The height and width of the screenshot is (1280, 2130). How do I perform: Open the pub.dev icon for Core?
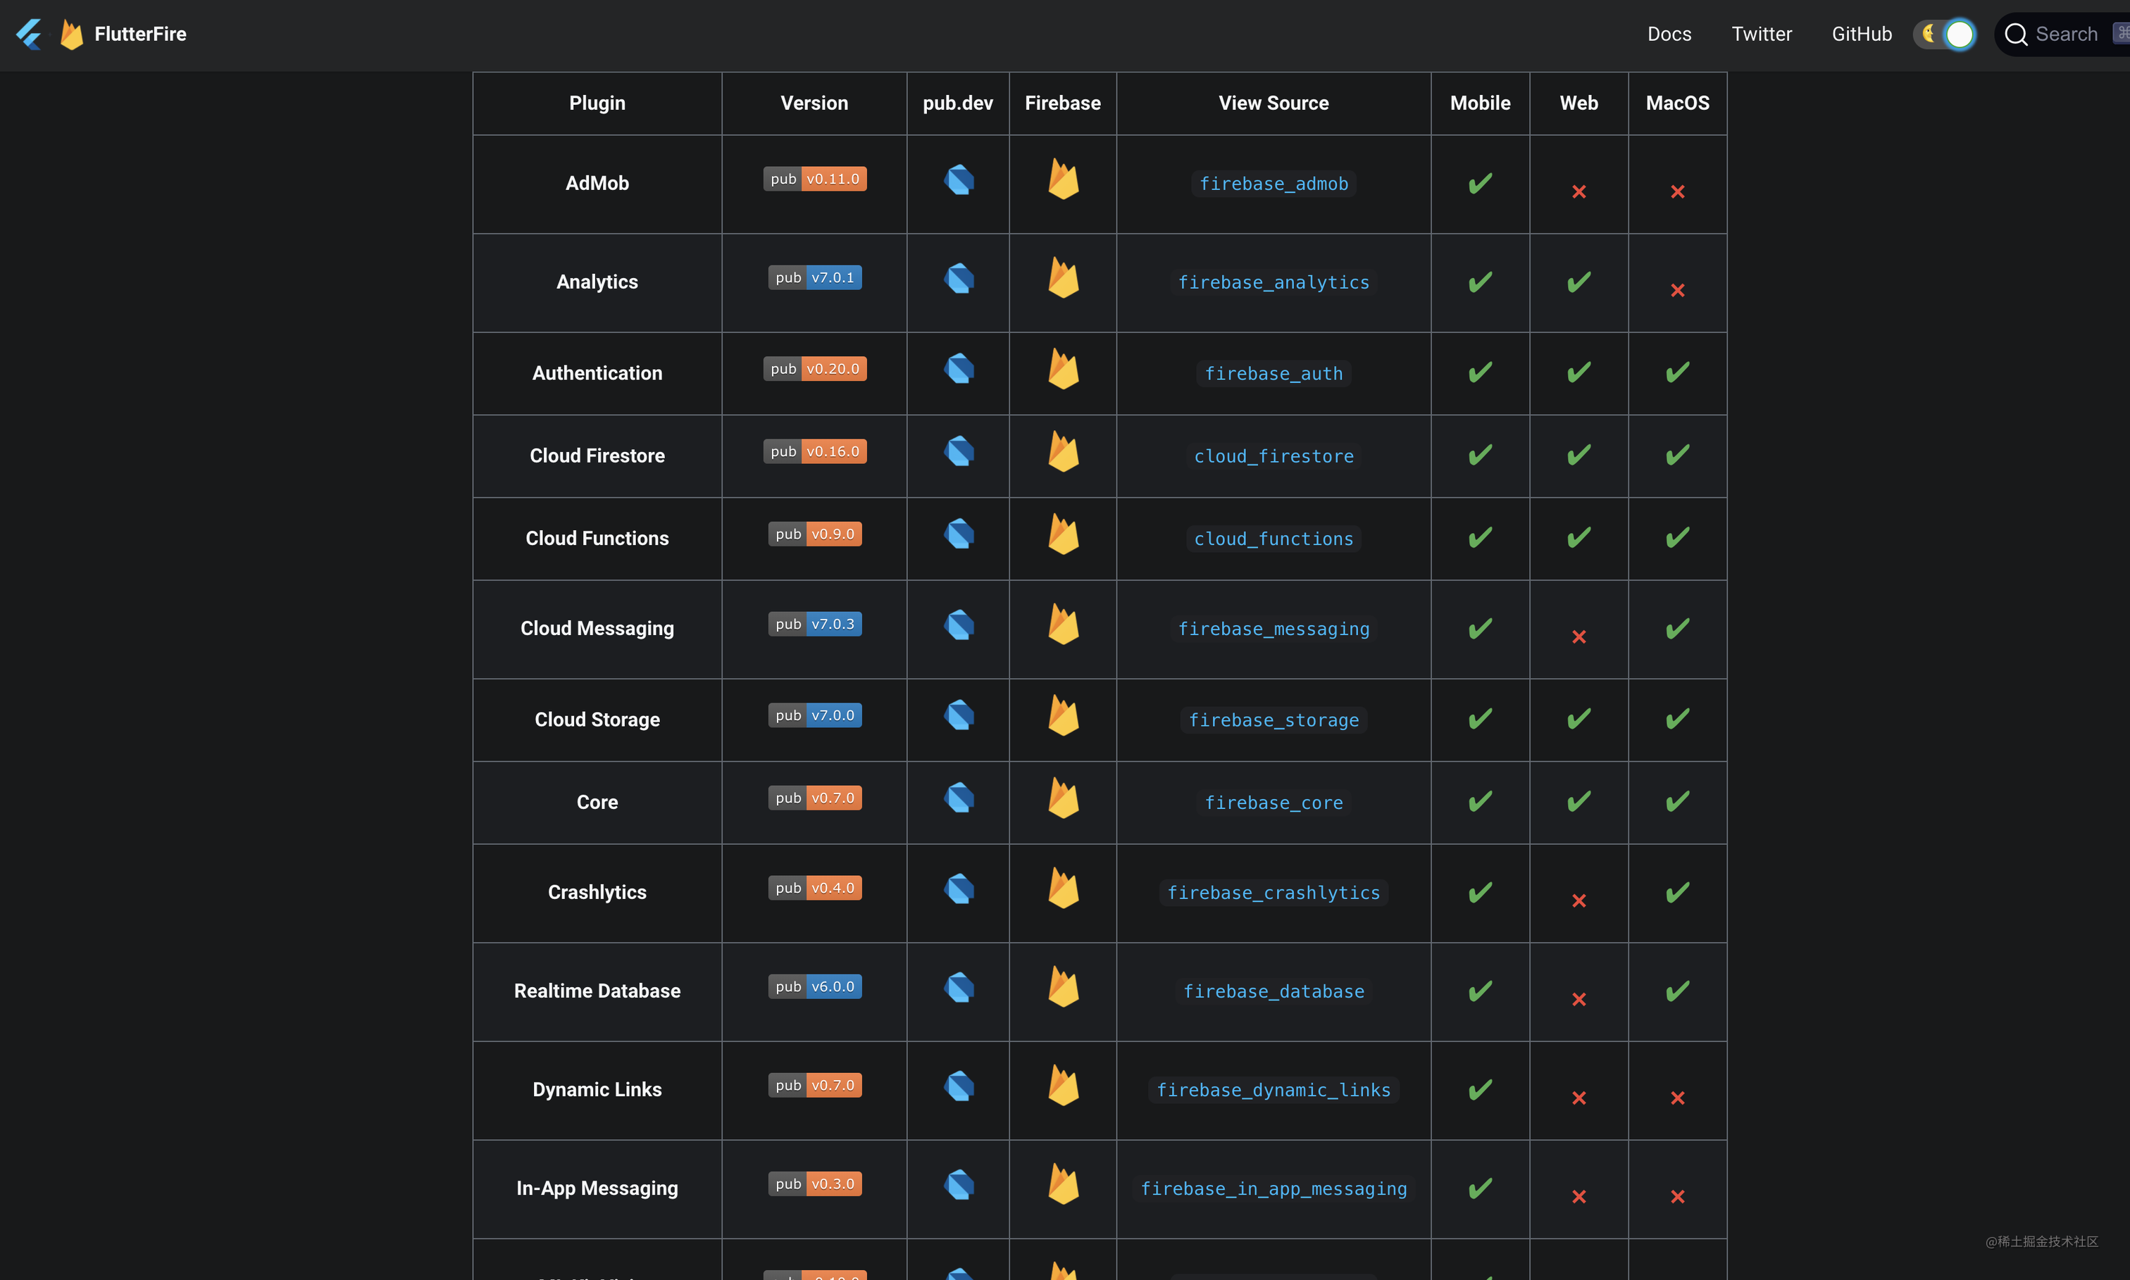coord(959,798)
